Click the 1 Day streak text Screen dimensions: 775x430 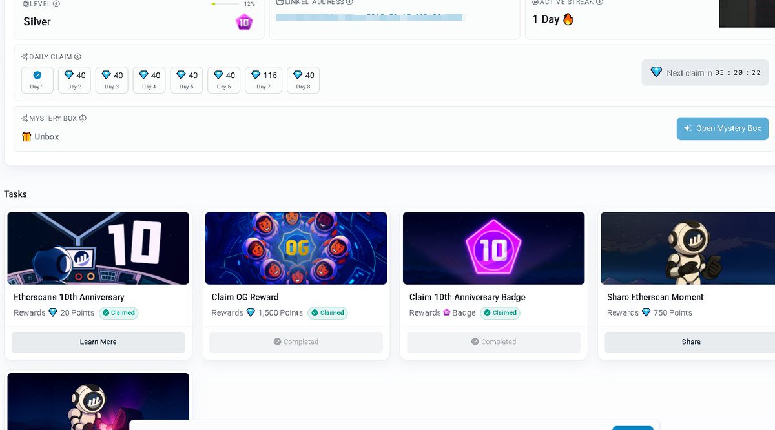click(546, 19)
